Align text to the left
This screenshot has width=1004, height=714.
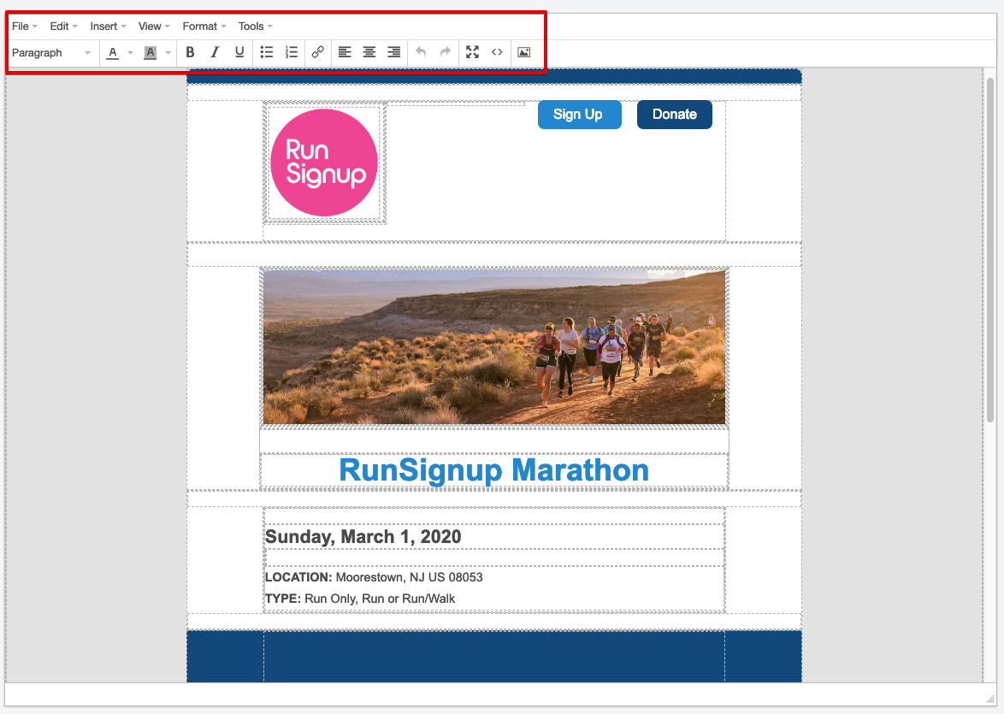[x=345, y=52]
